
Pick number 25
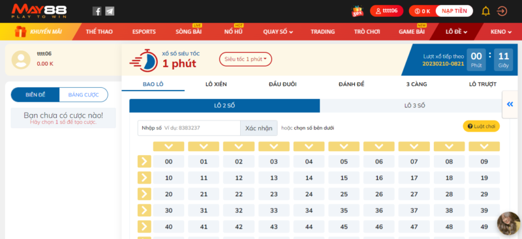344,194
